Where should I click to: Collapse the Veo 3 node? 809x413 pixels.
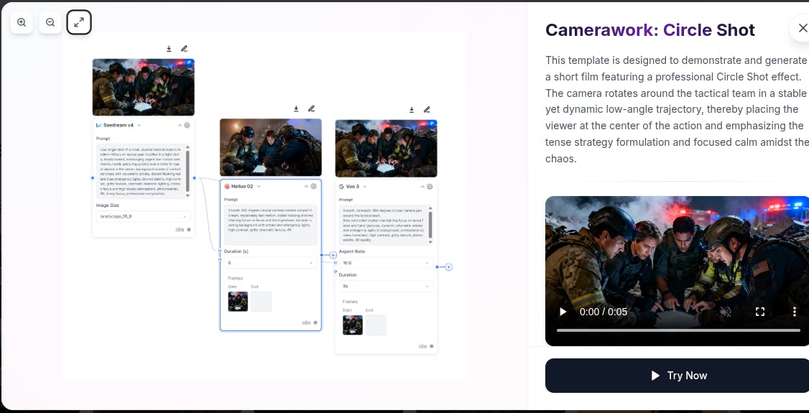(x=422, y=187)
